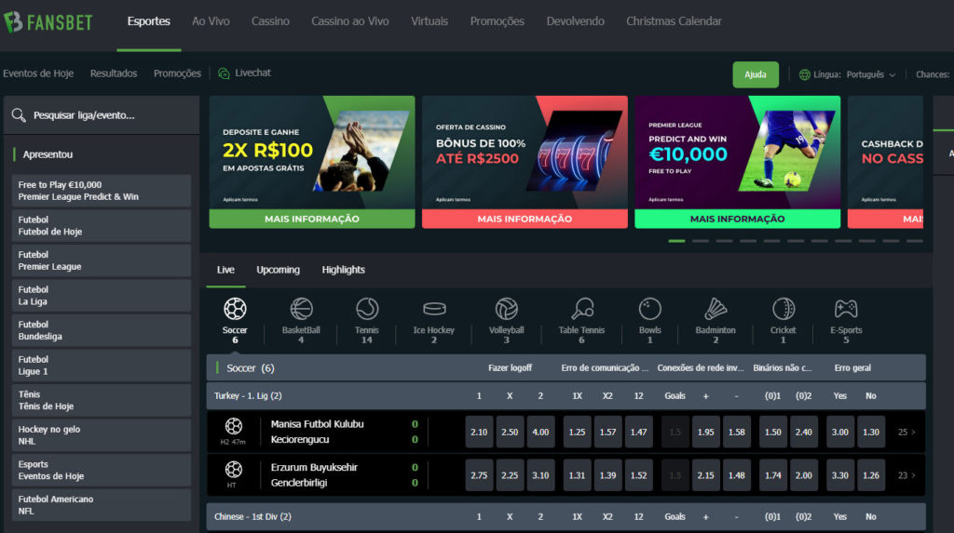
Task: Click the green Ajuda button
Action: coord(755,74)
